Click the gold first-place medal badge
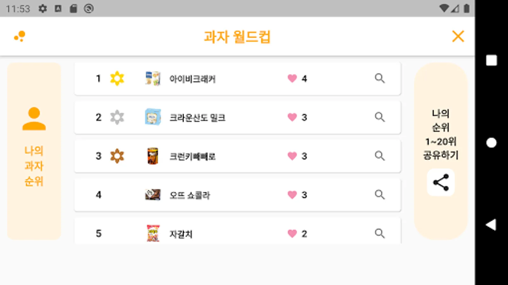The image size is (508, 285). tap(117, 78)
